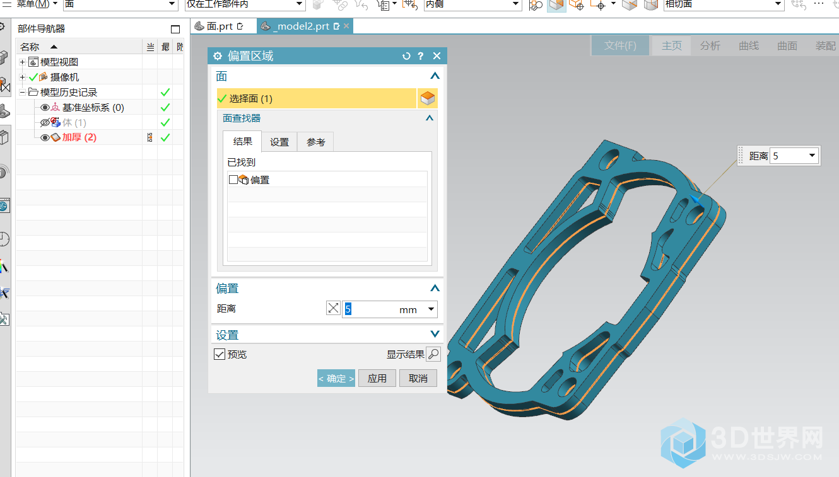Open the distance unit mm dropdown
The width and height of the screenshot is (839, 477).
pyautogui.click(x=431, y=309)
